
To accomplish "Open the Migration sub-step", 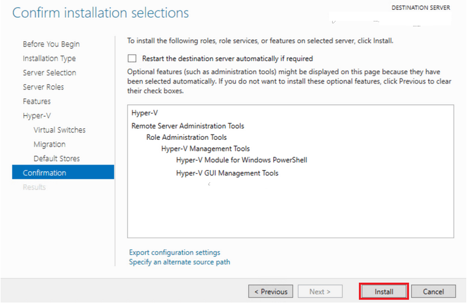I will click(50, 144).
